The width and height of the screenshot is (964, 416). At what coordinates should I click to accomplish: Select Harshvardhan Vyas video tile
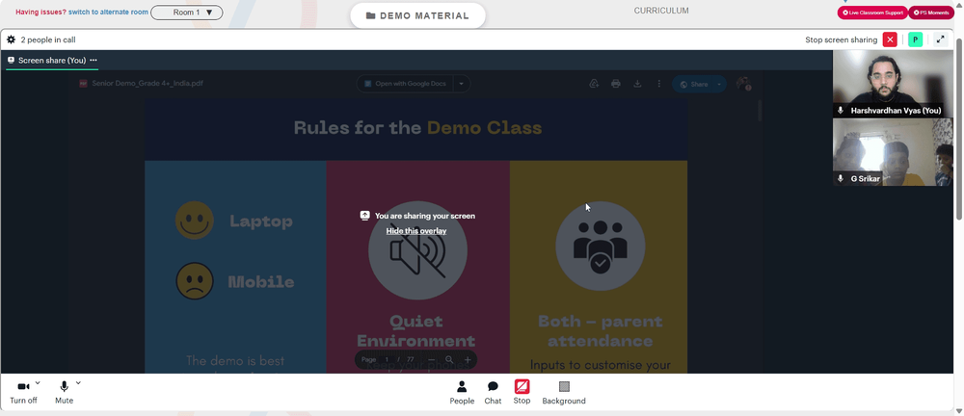point(893,84)
